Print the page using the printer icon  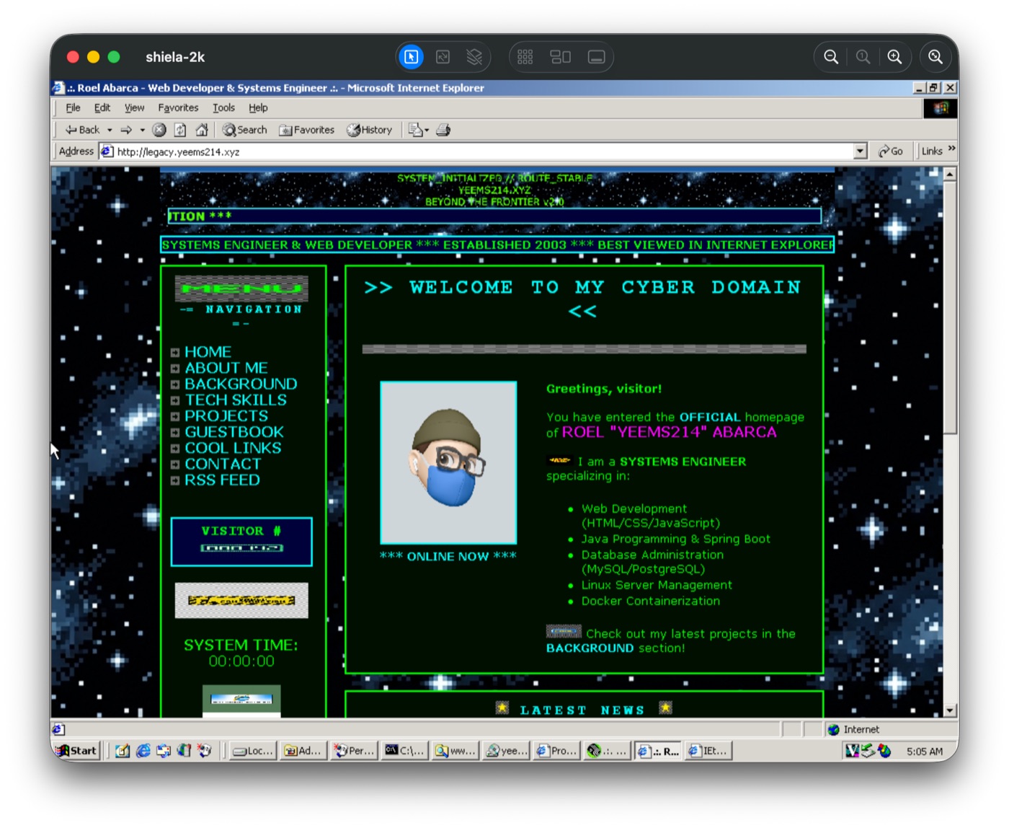443,130
